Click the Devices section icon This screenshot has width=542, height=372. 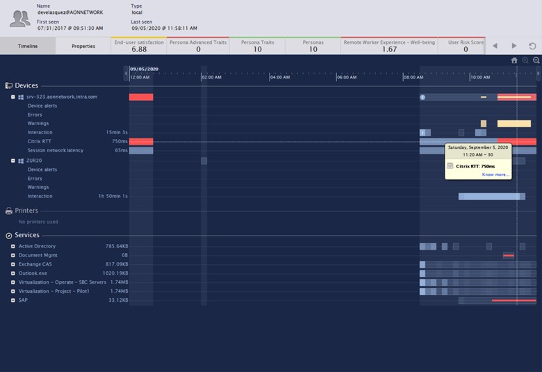[9, 86]
